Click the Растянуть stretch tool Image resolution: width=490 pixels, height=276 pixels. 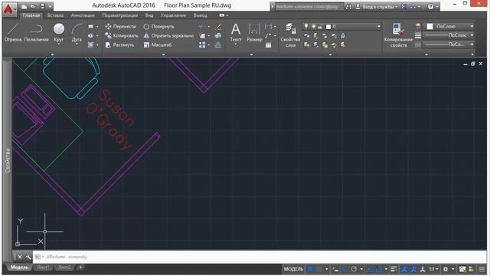[119, 45]
